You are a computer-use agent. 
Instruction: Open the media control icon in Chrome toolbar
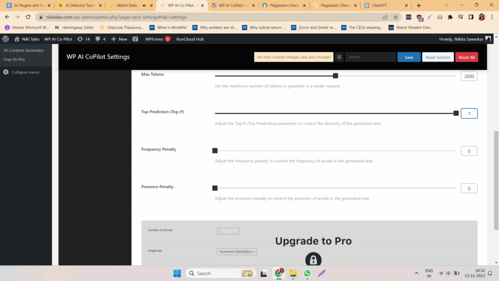(x=461, y=17)
